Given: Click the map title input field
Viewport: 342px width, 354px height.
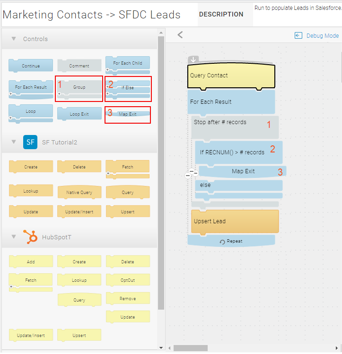Looking at the screenshot, I should coord(97,15).
